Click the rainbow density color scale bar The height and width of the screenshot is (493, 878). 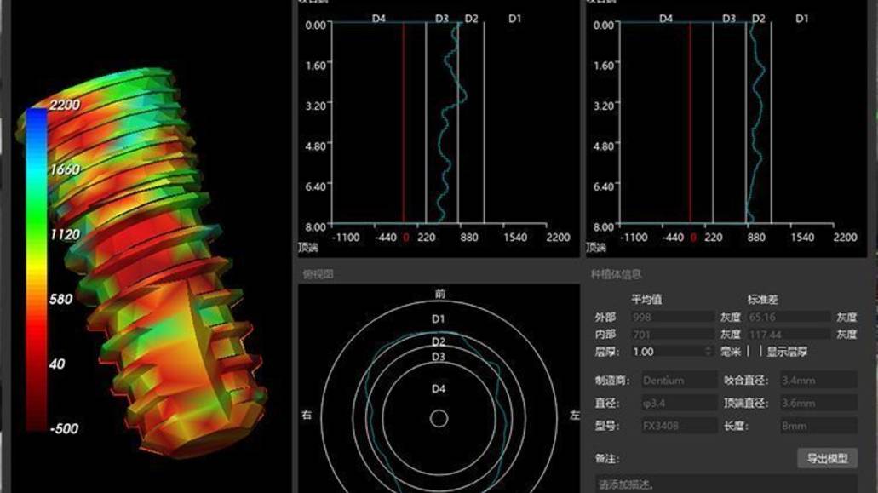click(x=37, y=270)
